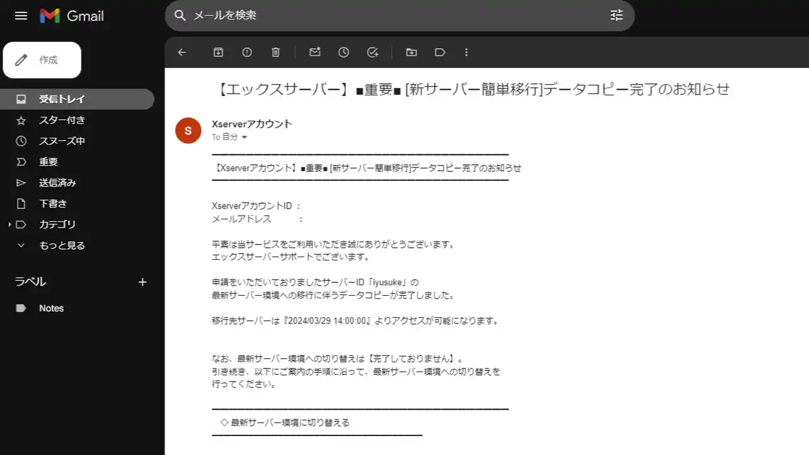Screen dimensions: 809x455
Task: Click the clock icon beside スヌーズ中
Action: click(21, 141)
